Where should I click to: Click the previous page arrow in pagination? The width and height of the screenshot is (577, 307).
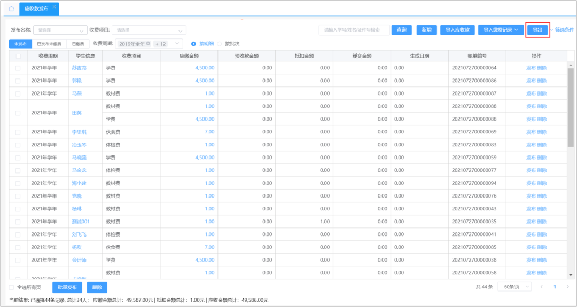[541, 287]
